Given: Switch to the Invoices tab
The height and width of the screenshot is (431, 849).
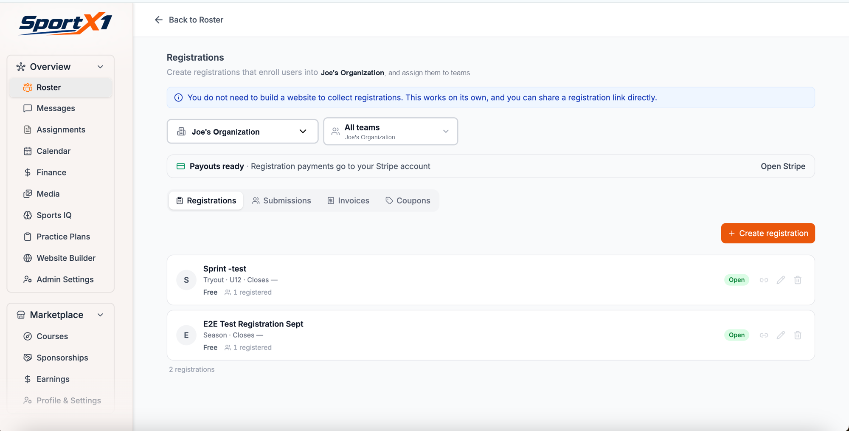Looking at the screenshot, I should 348,200.
